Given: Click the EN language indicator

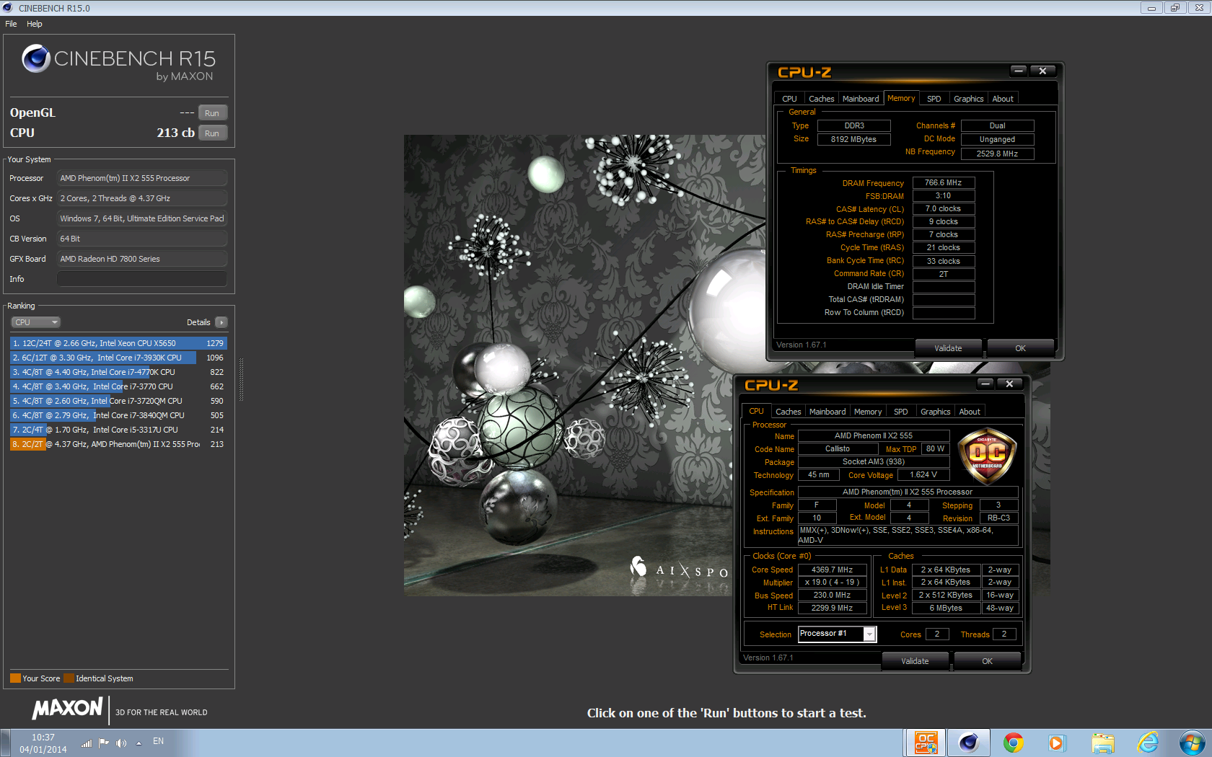Looking at the screenshot, I should pos(158,741).
